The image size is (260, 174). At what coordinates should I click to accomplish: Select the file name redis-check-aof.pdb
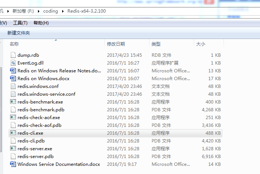pos(39,125)
